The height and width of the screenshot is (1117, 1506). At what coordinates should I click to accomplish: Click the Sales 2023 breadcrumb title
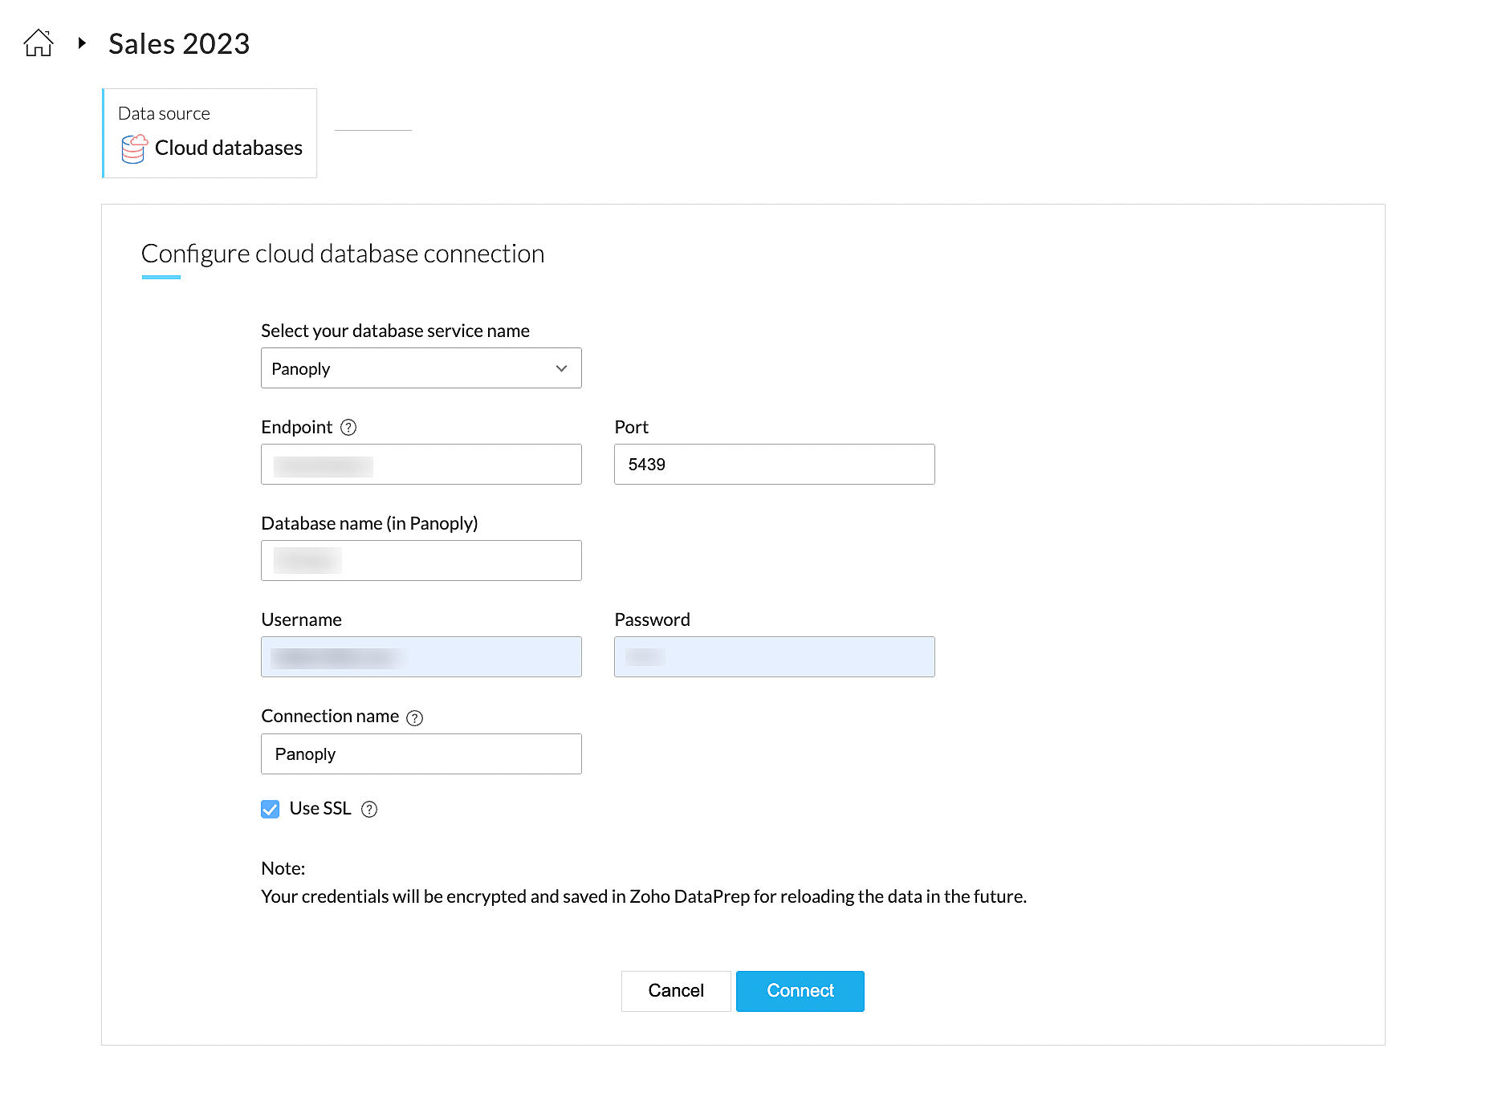(179, 43)
